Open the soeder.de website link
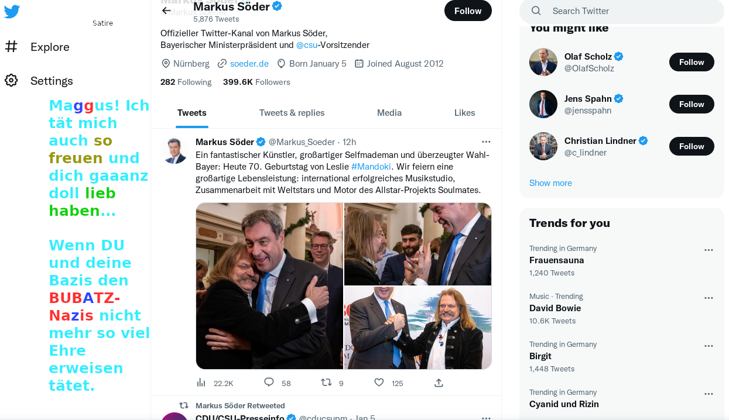This screenshot has height=420, width=729. pyautogui.click(x=249, y=63)
